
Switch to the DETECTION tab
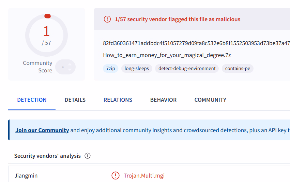(x=32, y=100)
